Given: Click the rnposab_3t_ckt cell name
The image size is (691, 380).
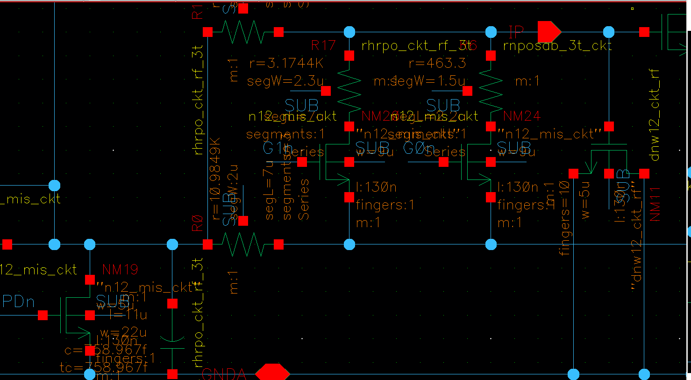Looking at the screenshot, I should coord(557,45).
